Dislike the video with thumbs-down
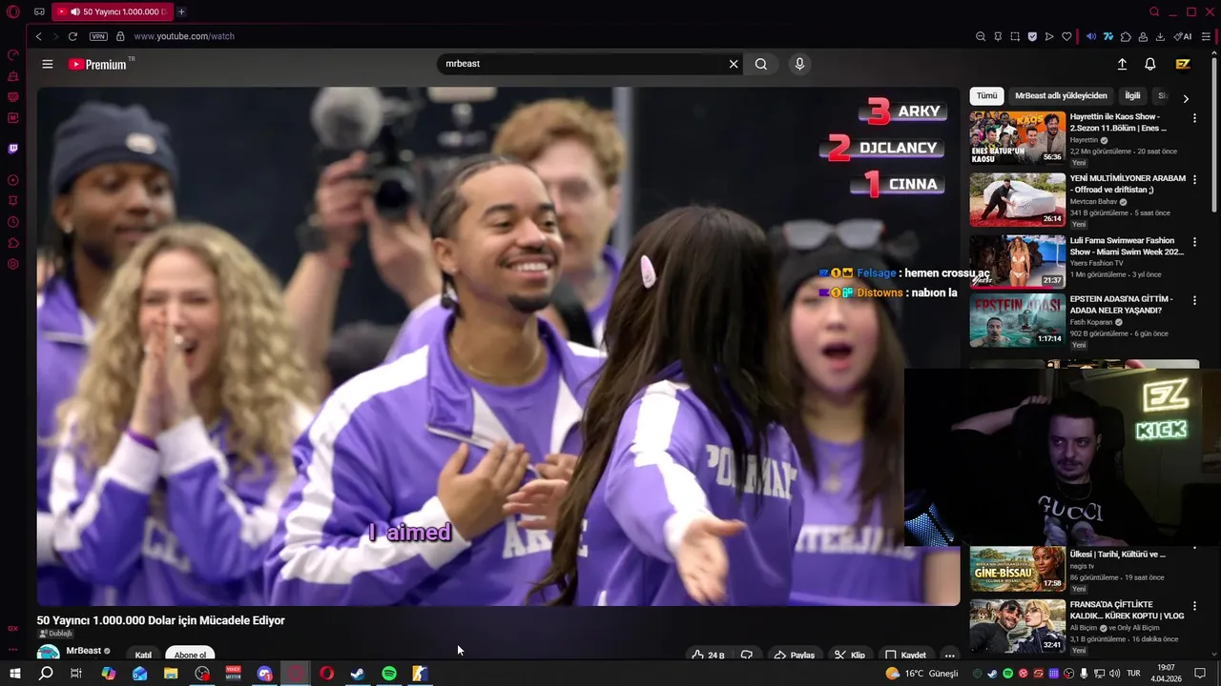The height and width of the screenshot is (686, 1221). click(747, 655)
